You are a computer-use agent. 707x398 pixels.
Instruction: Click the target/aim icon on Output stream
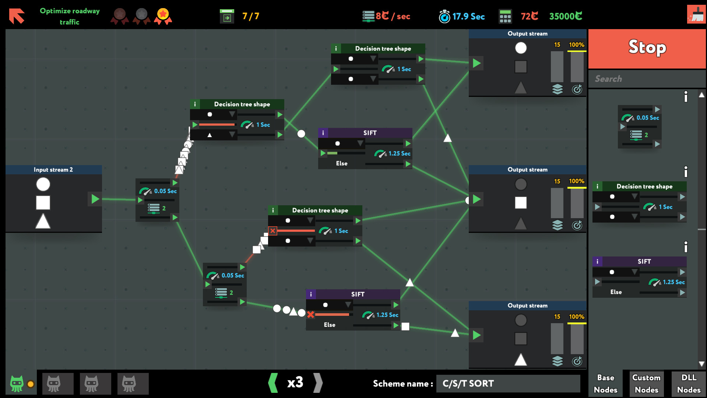(x=577, y=90)
